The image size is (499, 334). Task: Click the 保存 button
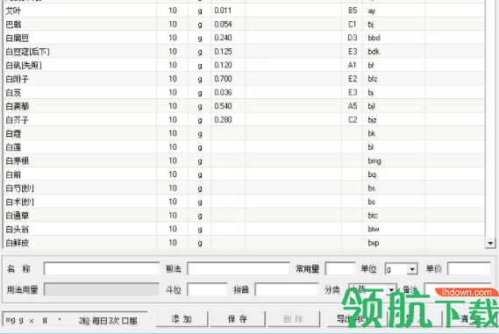coord(238,319)
